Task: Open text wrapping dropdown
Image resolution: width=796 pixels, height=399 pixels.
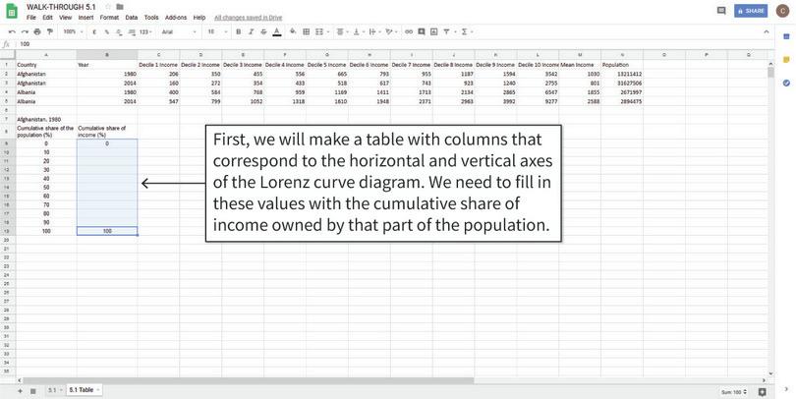Action: pos(374,31)
